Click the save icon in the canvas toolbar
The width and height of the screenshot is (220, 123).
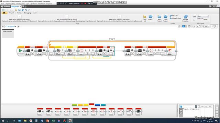[x=194, y=26]
